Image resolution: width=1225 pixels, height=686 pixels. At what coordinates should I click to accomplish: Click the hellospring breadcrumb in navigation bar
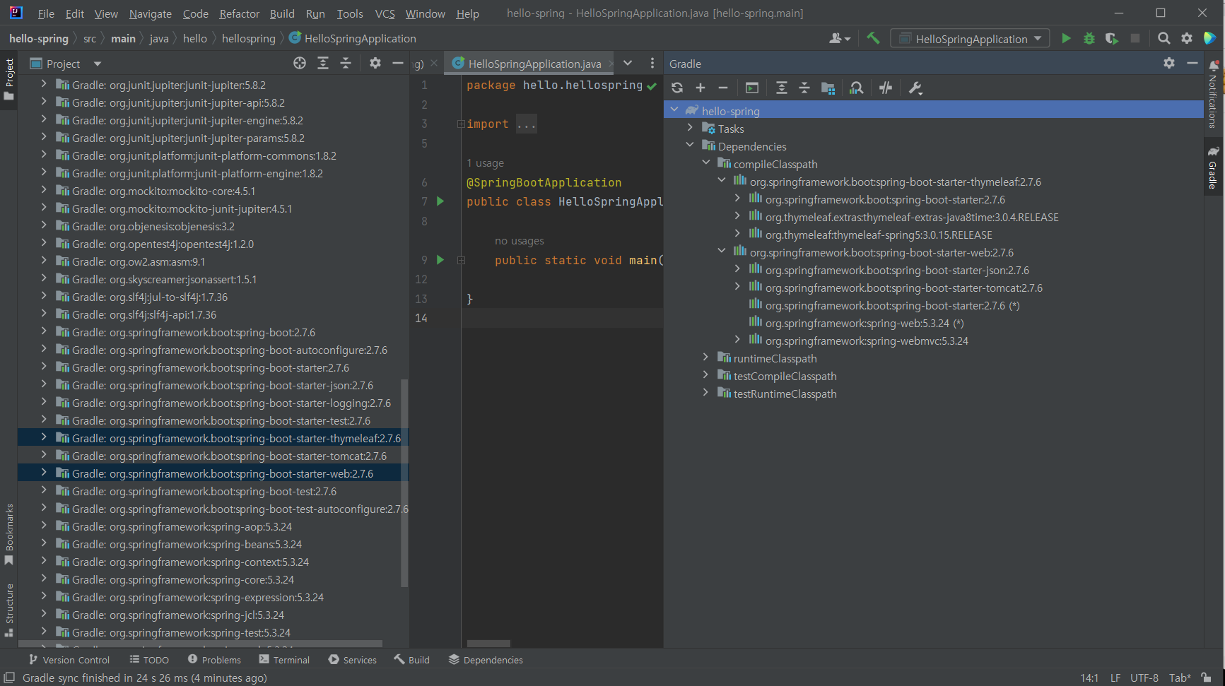249,38
